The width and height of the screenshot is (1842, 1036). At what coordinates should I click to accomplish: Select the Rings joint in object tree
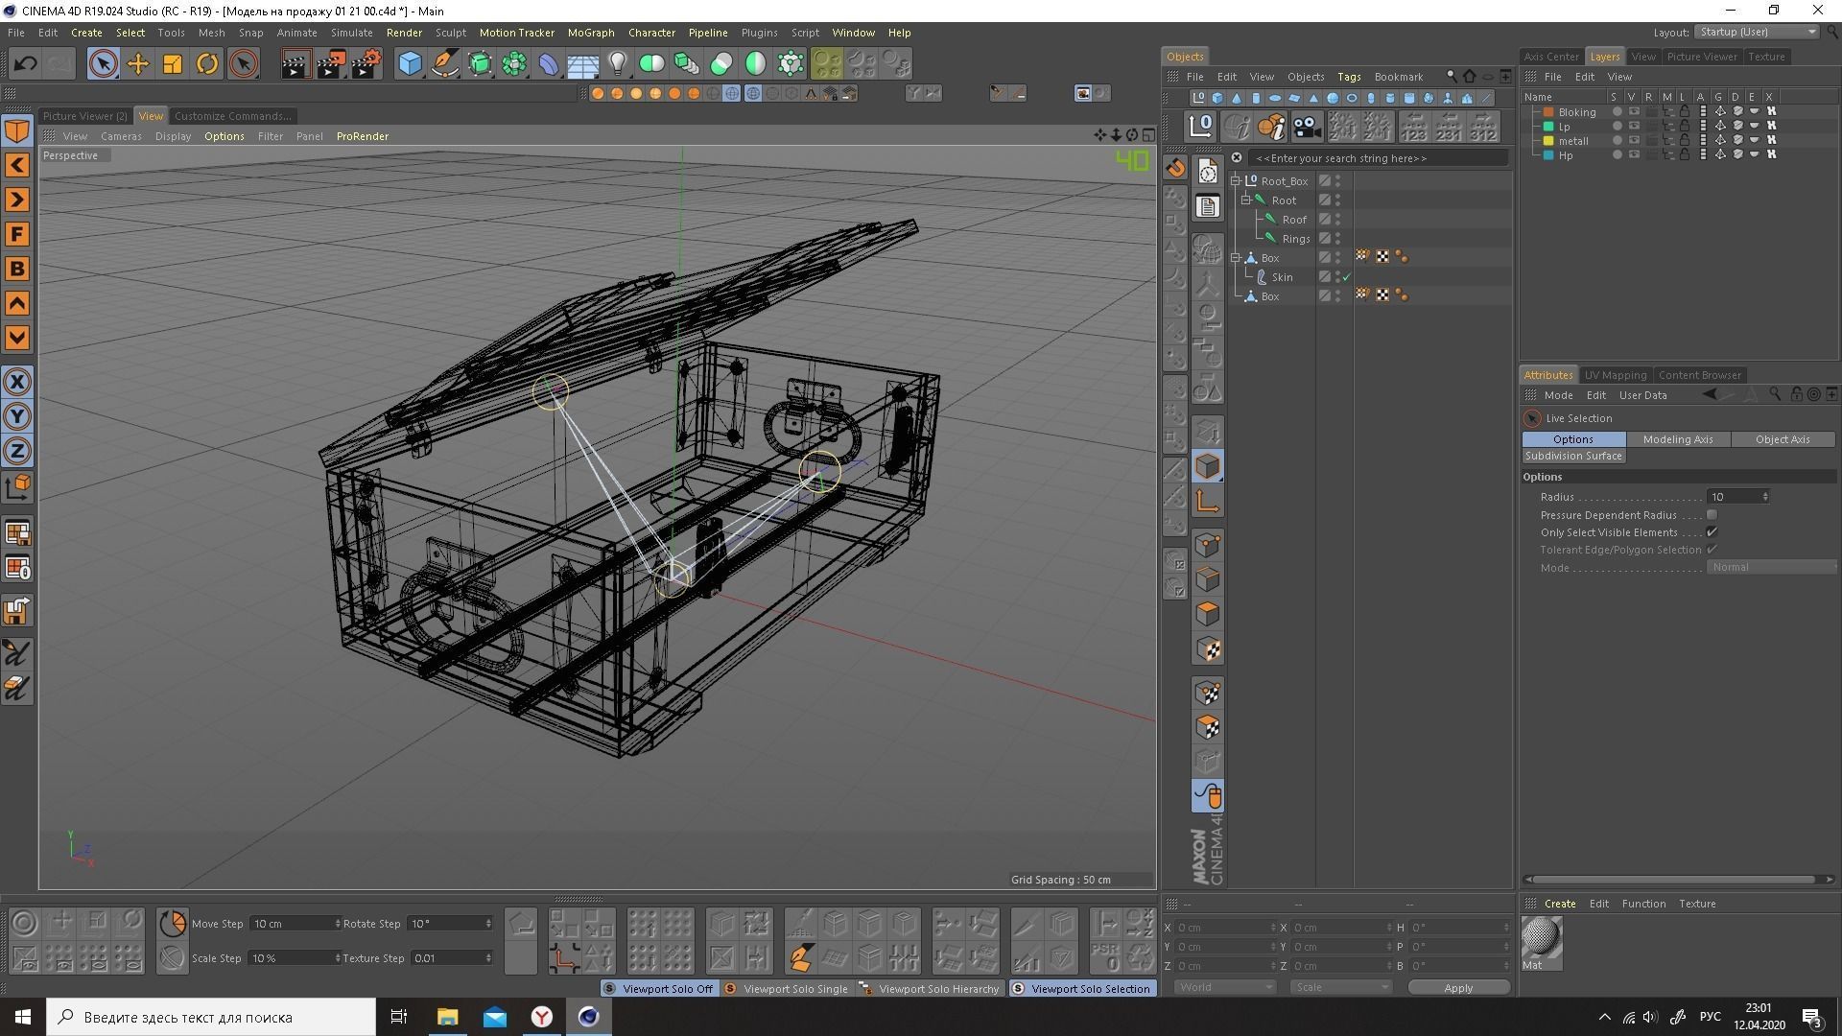click(x=1296, y=239)
